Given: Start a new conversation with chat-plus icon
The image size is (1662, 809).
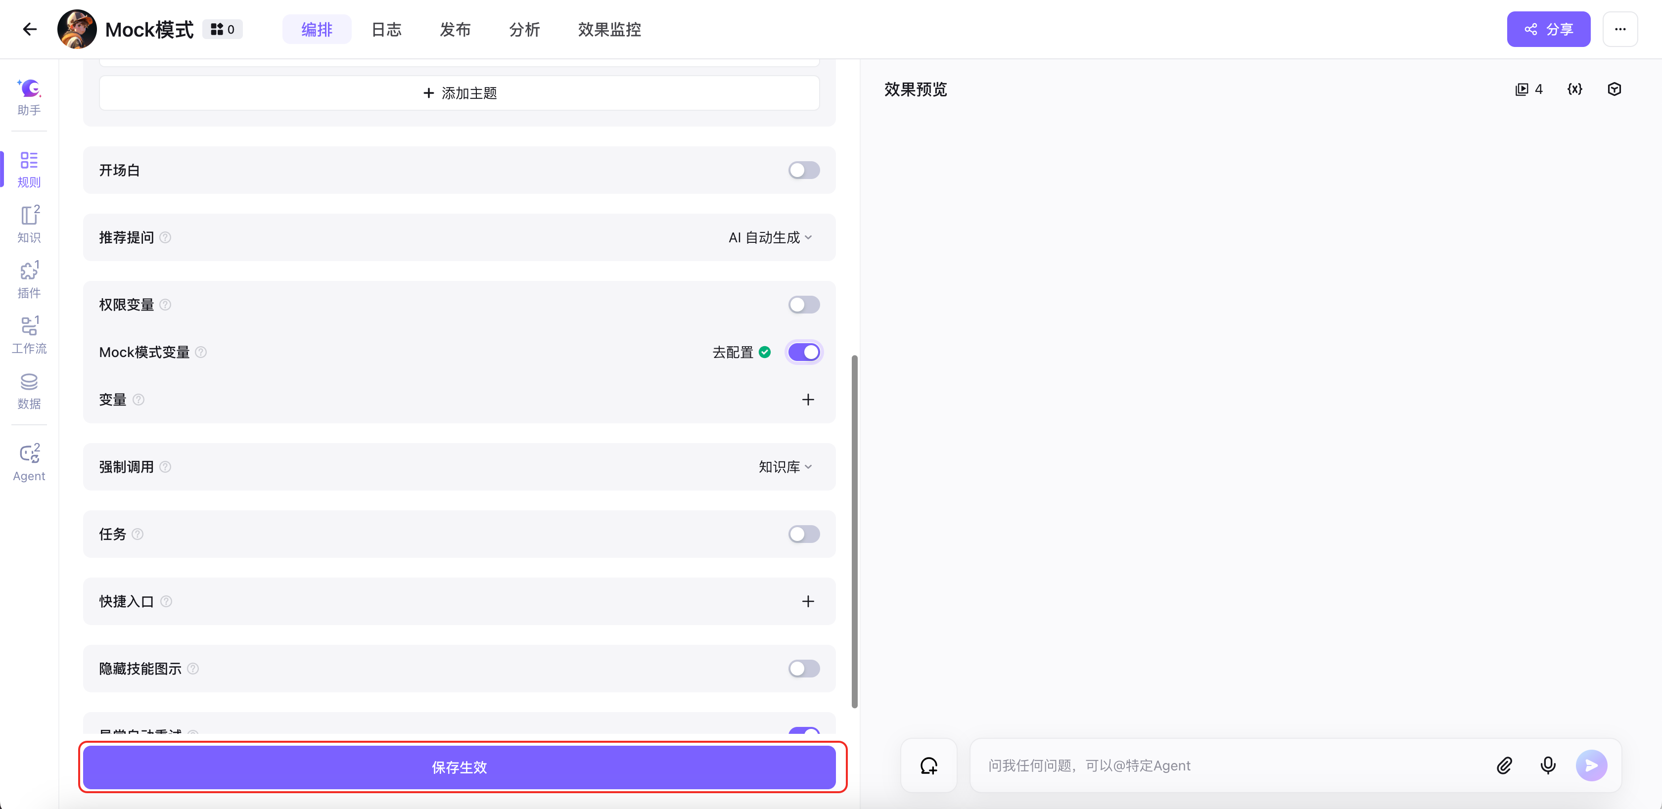Looking at the screenshot, I should click(x=928, y=765).
